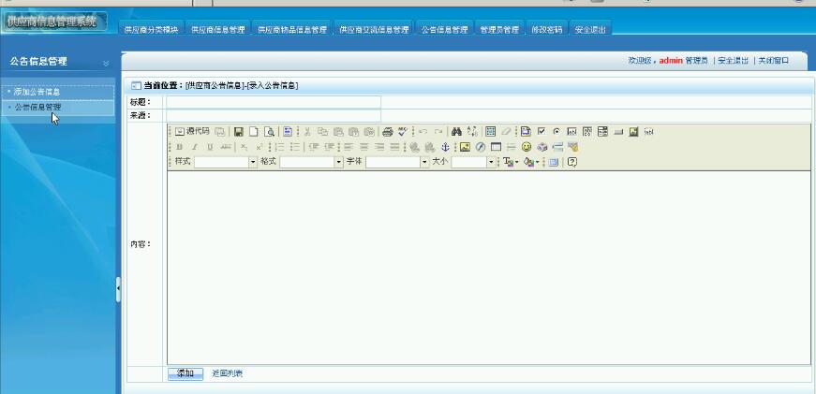Insert a table using the table icon
Image resolution: width=816 pixels, height=394 pixels.
point(496,147)
